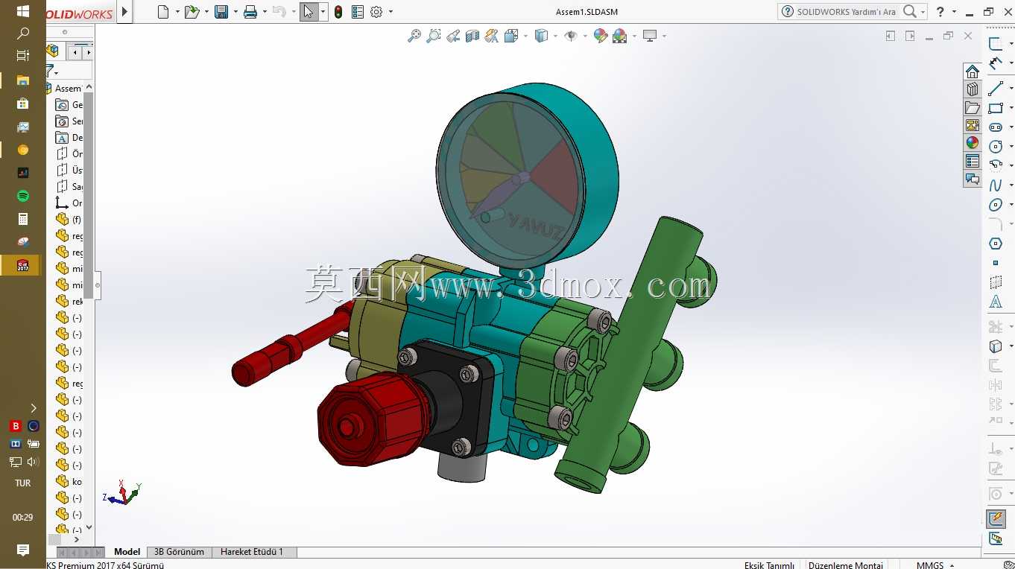
Task: Switch to the Model tab
Action: click(127, 552)
